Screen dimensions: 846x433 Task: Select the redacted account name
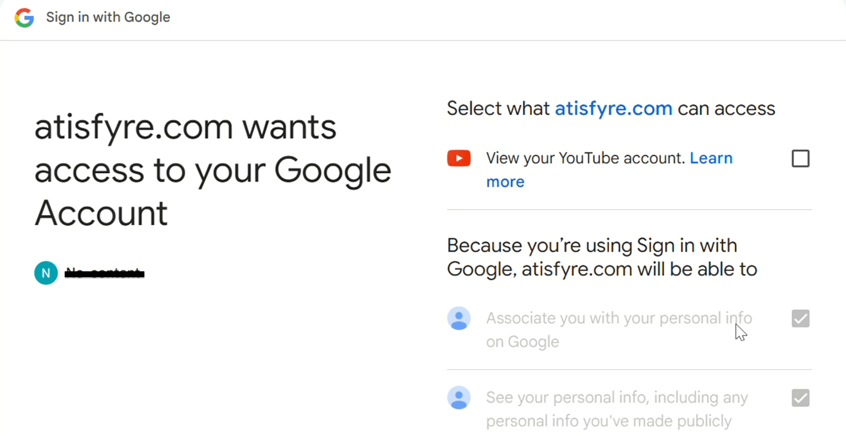(x=105, y=273)
